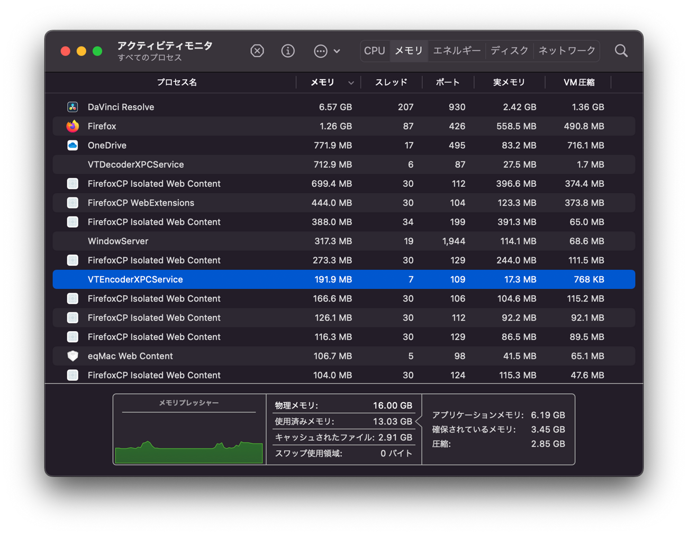Click the OneDrive cloud icon

(x=73, y=145)
